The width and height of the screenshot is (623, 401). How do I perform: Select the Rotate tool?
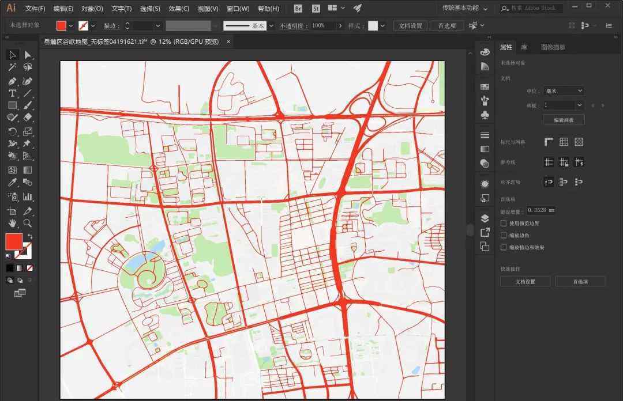[x=12, y=131]
